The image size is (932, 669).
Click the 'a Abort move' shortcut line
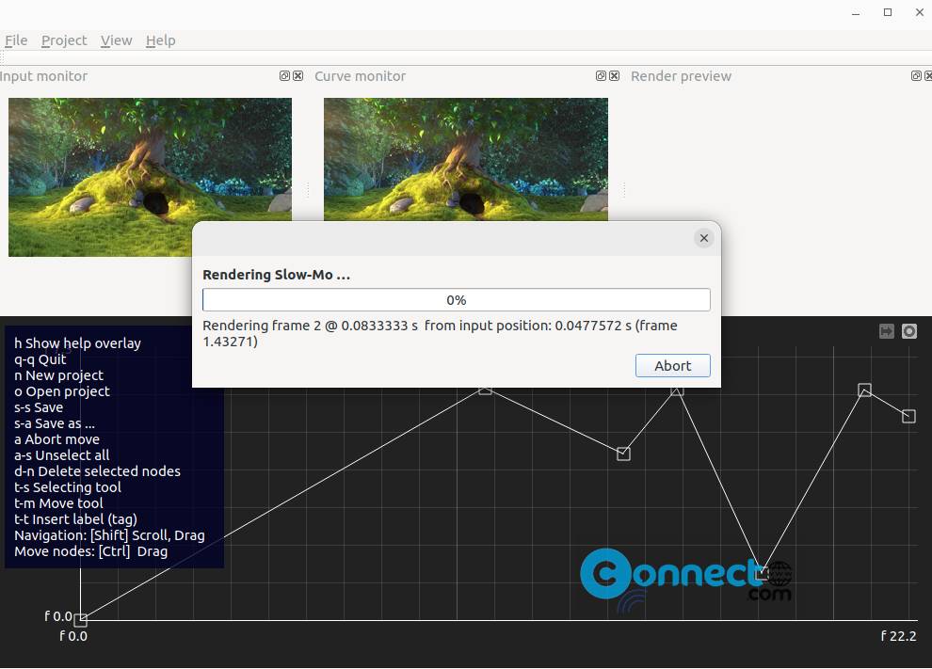pyautogui.click(x=57, y=439)
